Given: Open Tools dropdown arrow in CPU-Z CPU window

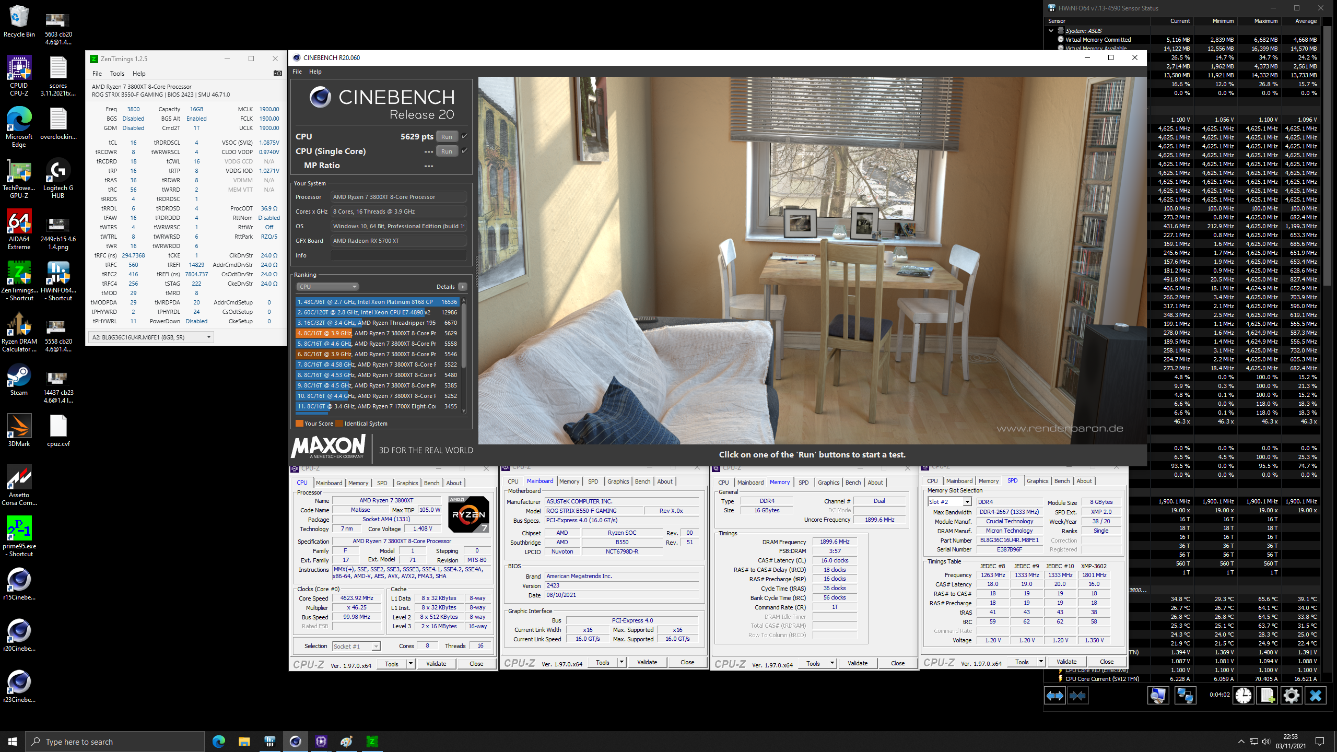Looking at the screenshot, I should 411,664.
